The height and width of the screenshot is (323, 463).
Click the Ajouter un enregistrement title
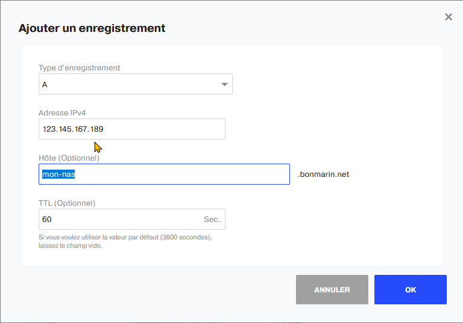[92, 28]
